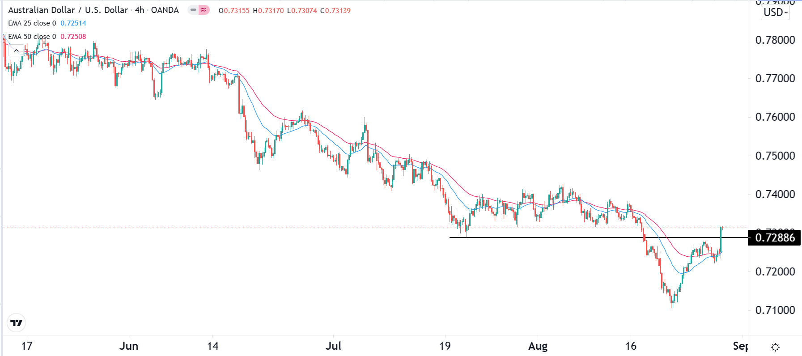The width and height of the screenshot is (802, 356).
Task: Click the Australian Dollar / U.S. Dollar title
Action: (x=68, y=10)
